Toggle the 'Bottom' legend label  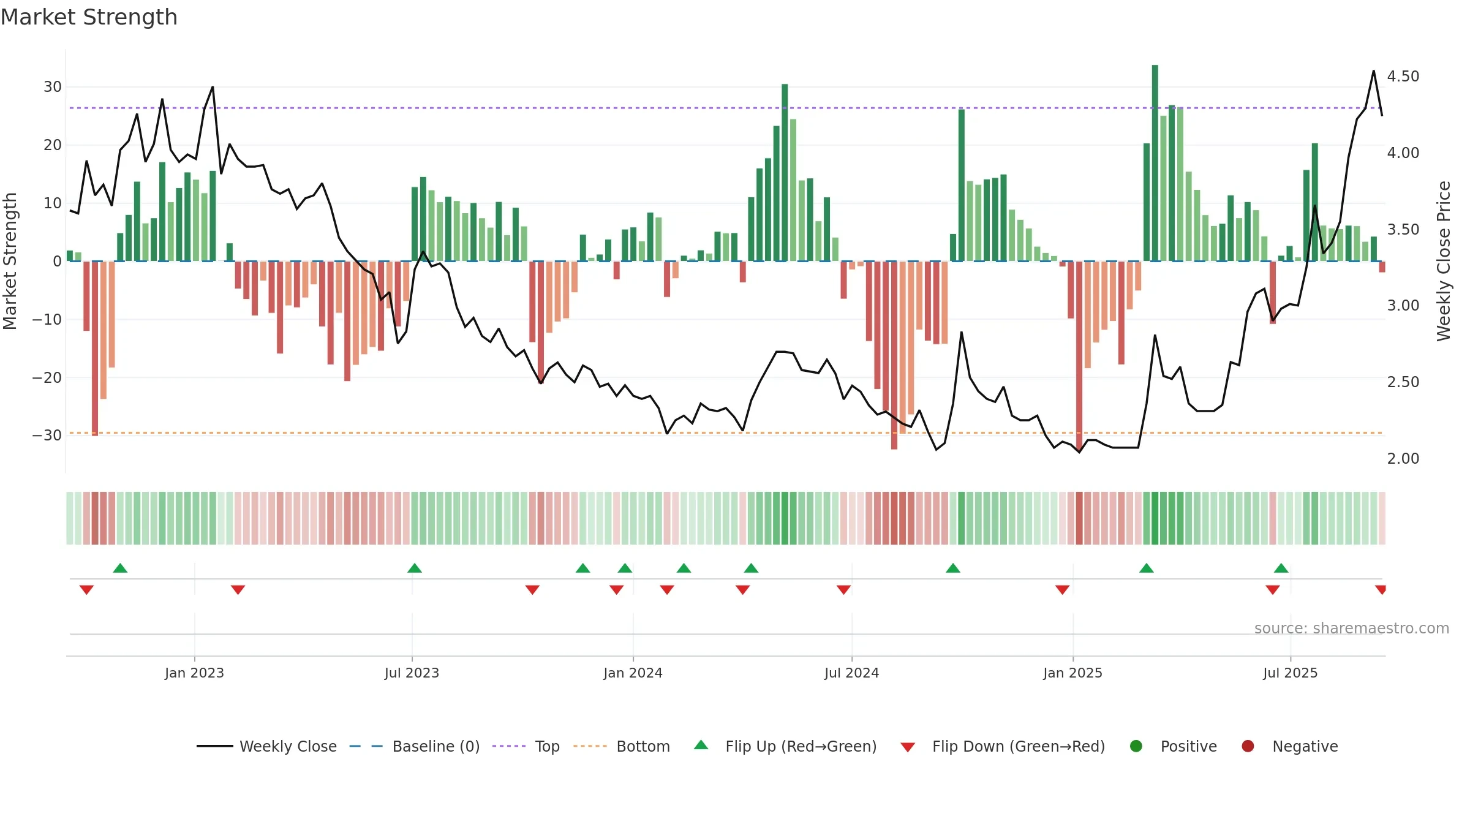(x=643, y=746)
